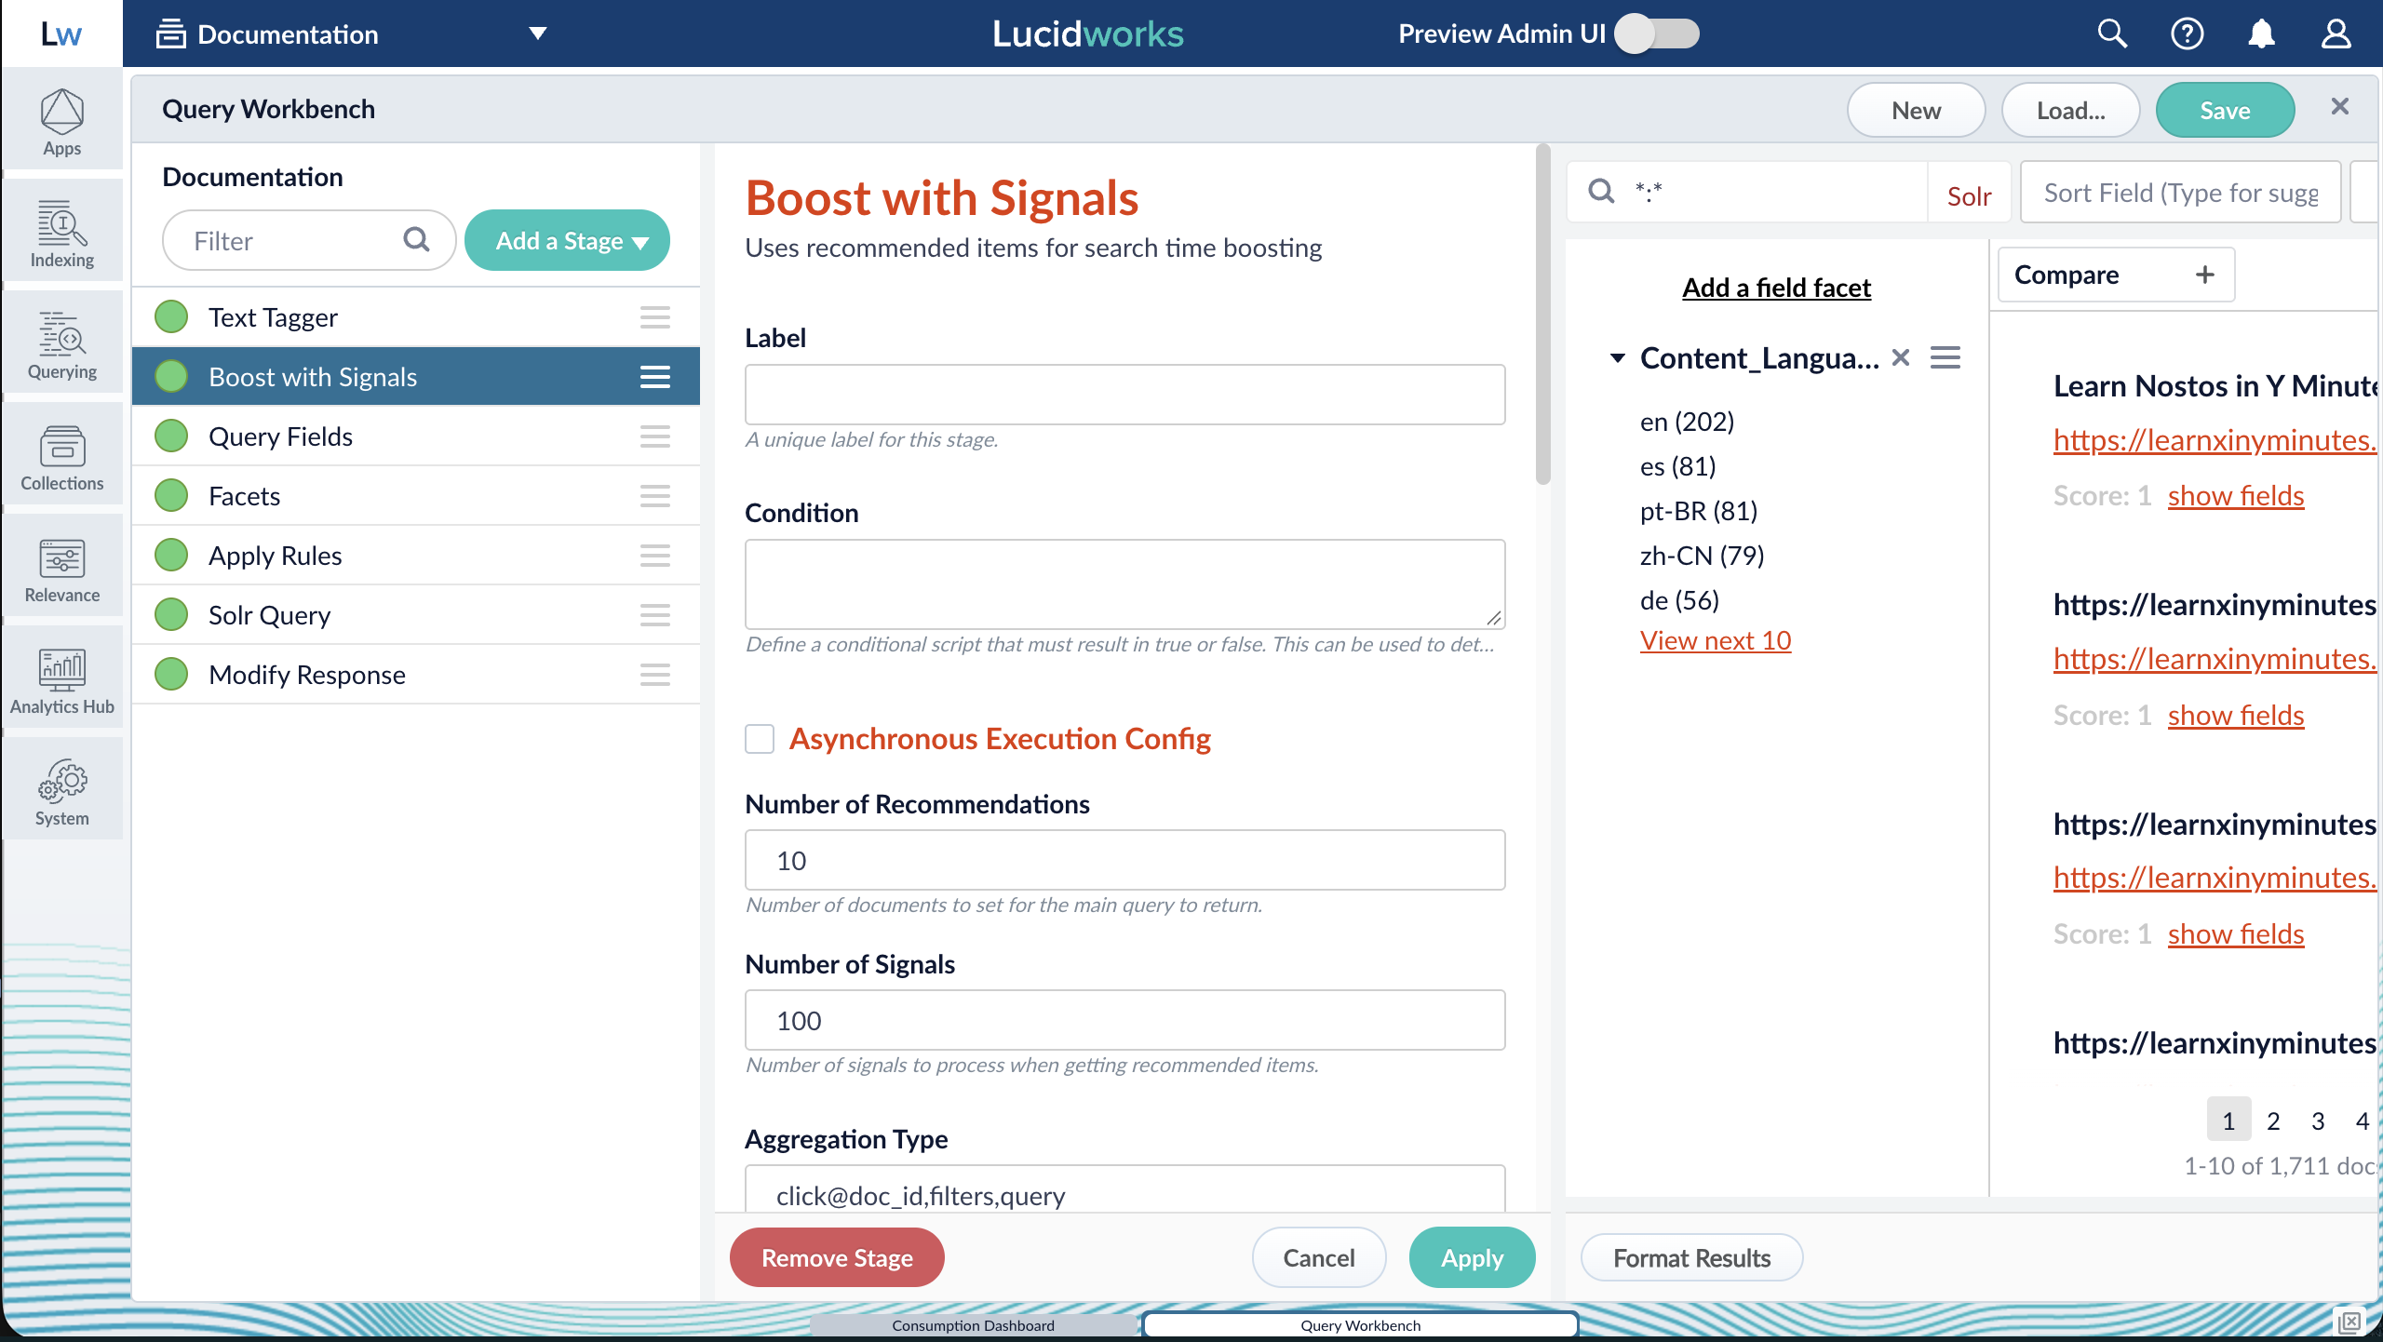Toggle the Facets stage green circle
This screenshot has width=2383, height=1342.
coord(171,496)
